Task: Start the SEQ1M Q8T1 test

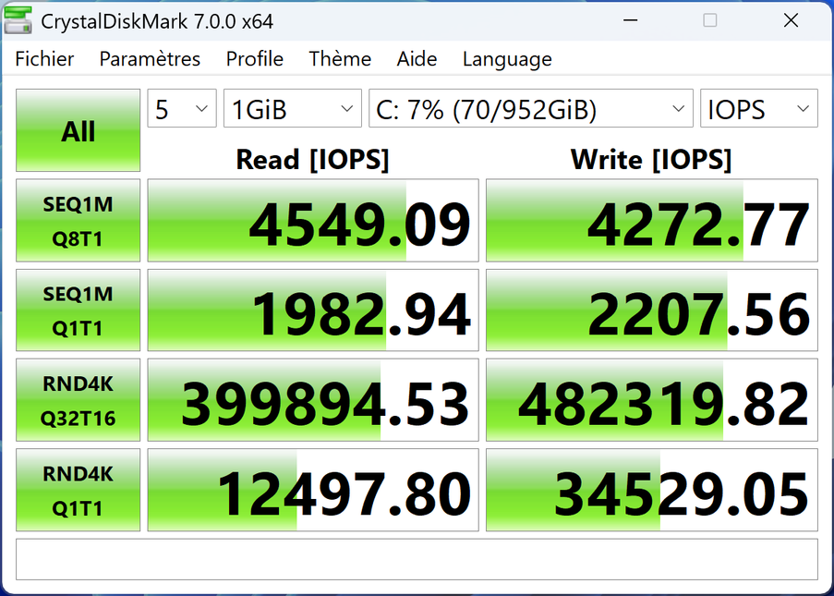Action: point(79,220)
